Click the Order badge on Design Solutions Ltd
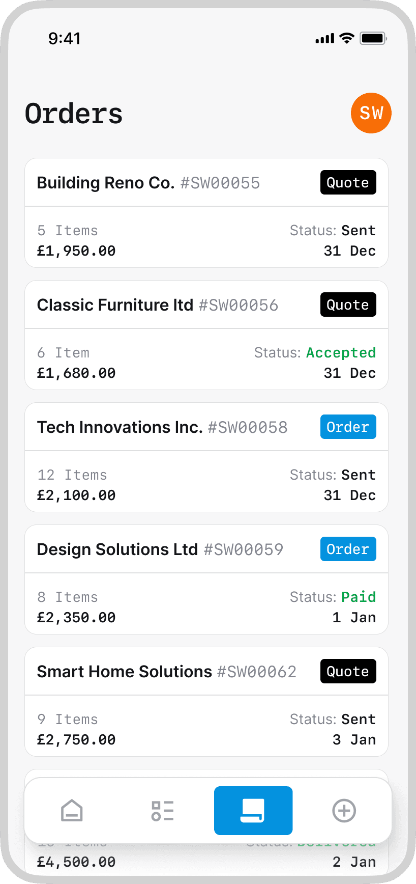The image size is (416, 884). (348, 549)
